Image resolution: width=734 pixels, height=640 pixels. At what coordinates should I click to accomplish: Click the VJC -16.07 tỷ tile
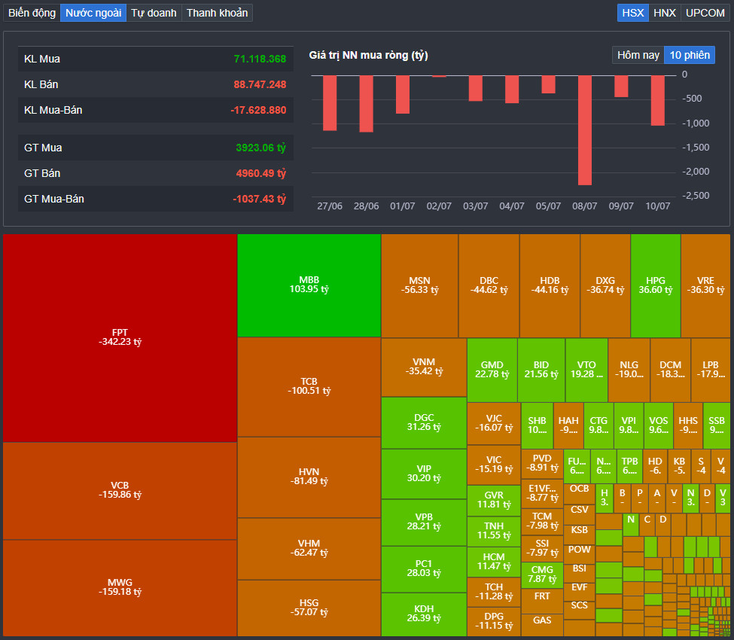pos(494,423)
